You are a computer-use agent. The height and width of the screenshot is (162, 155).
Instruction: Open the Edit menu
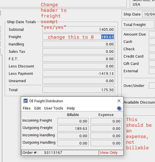[37, 108]
